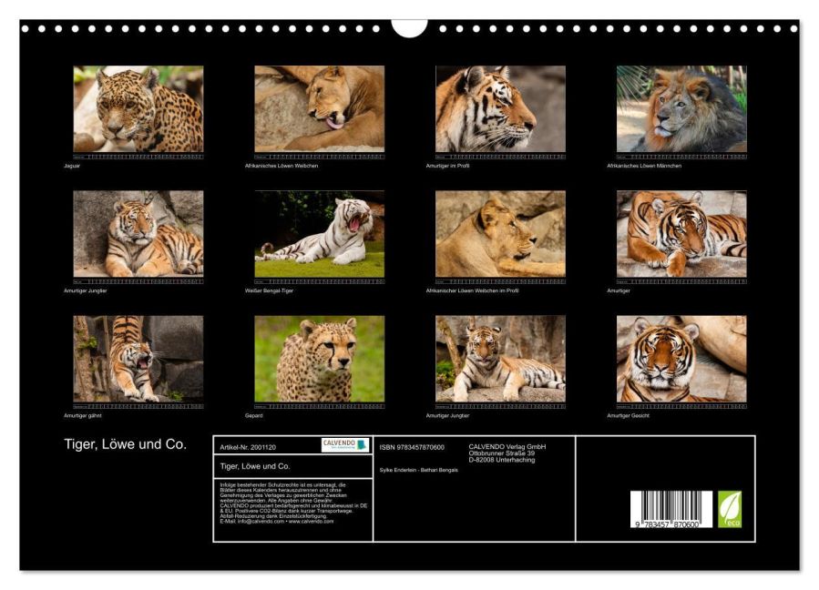Open the male African lion photo
The image size is (819, 590).
pos(681,108)
